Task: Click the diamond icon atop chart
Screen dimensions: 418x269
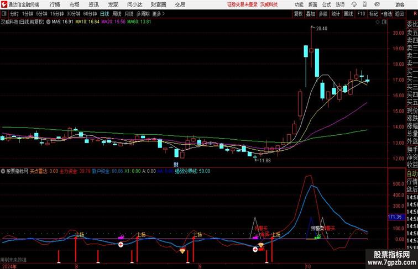Action: click(x=378, y=22)
